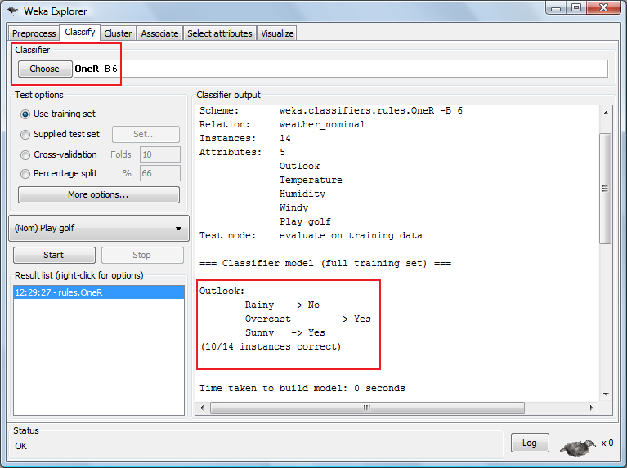Click the Folds input field
The height and width of the screenshot is (468, 627).
(x=160, y=154)
